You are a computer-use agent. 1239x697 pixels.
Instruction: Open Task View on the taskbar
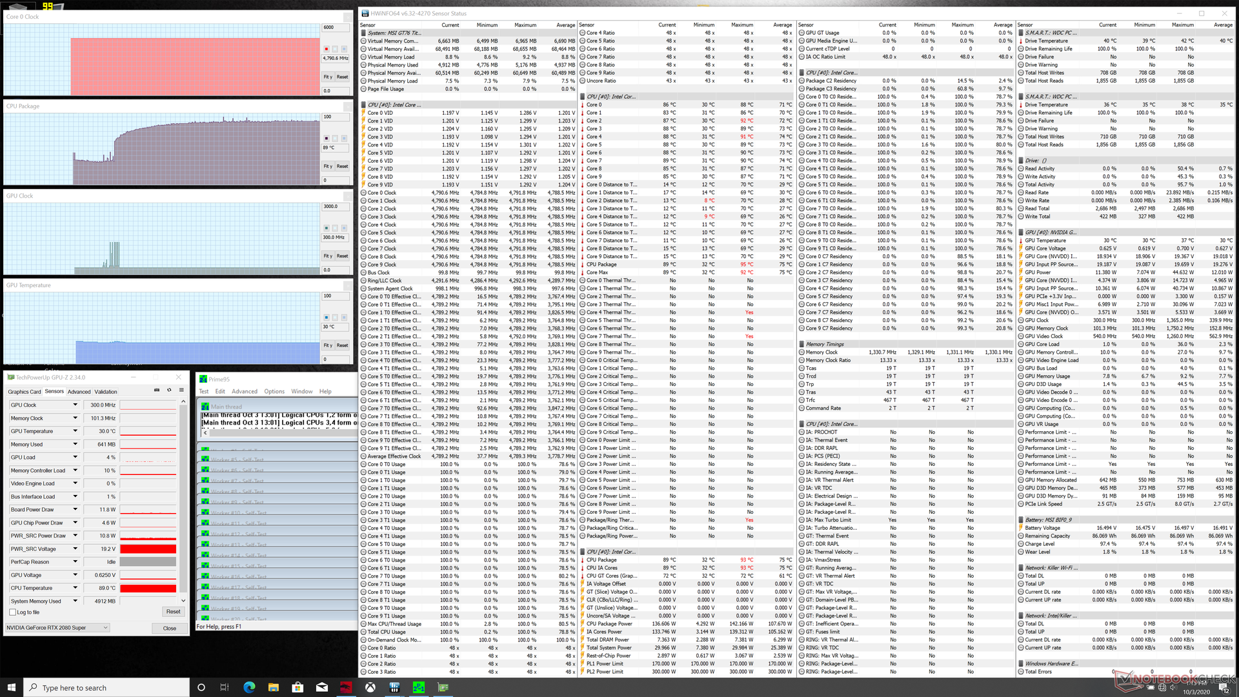tap(225, 687)
